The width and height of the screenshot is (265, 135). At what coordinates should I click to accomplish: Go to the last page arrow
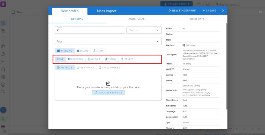[x=259, y=129]
